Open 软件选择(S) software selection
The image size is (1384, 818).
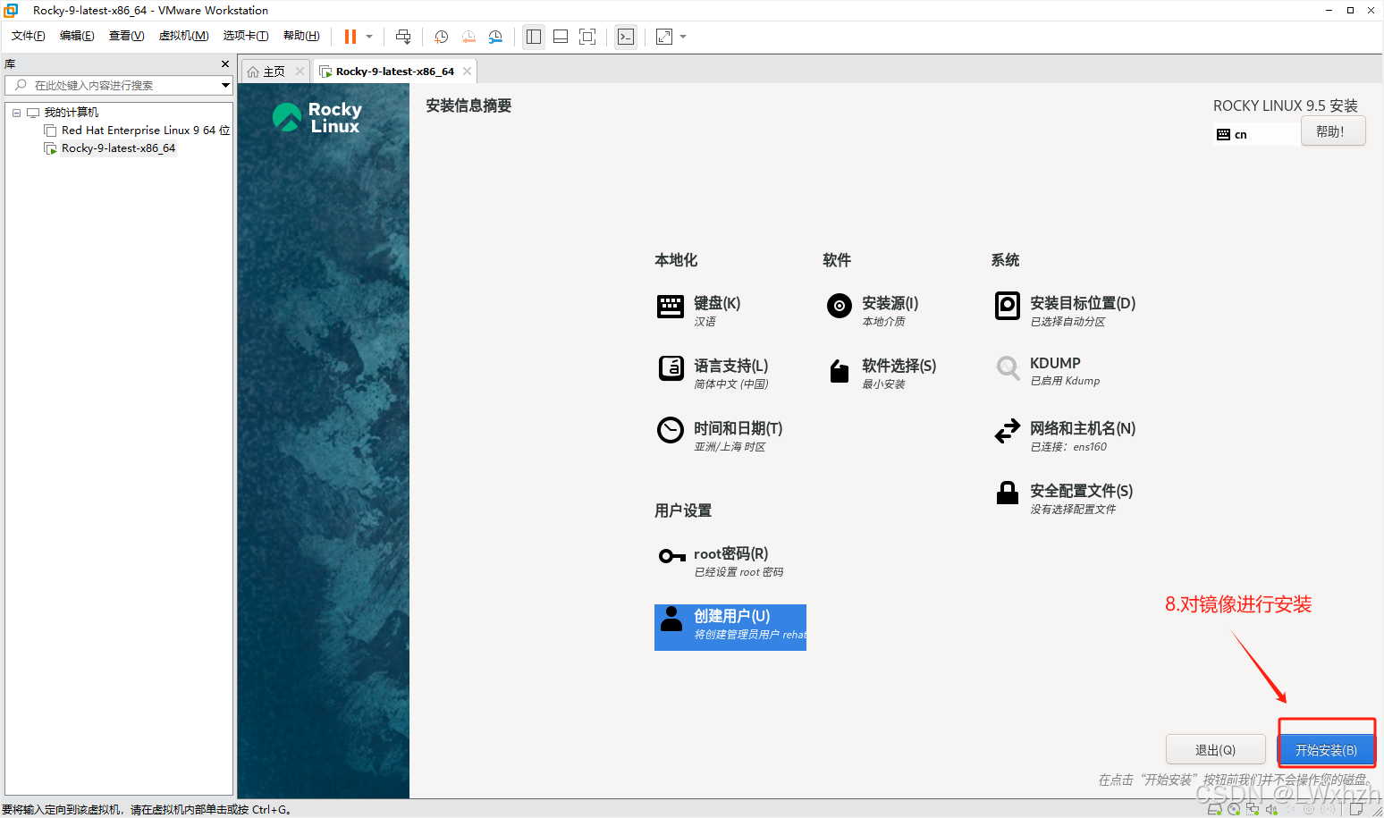(x=882, y=373)
